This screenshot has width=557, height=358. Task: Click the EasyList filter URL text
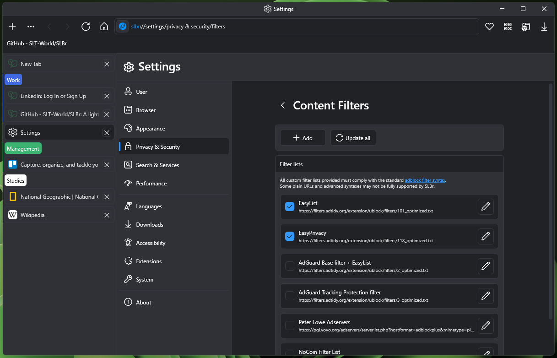tap(366, 211)
